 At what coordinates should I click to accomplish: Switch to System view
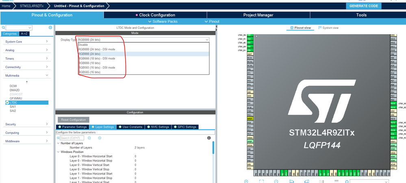tap(328, 28)
